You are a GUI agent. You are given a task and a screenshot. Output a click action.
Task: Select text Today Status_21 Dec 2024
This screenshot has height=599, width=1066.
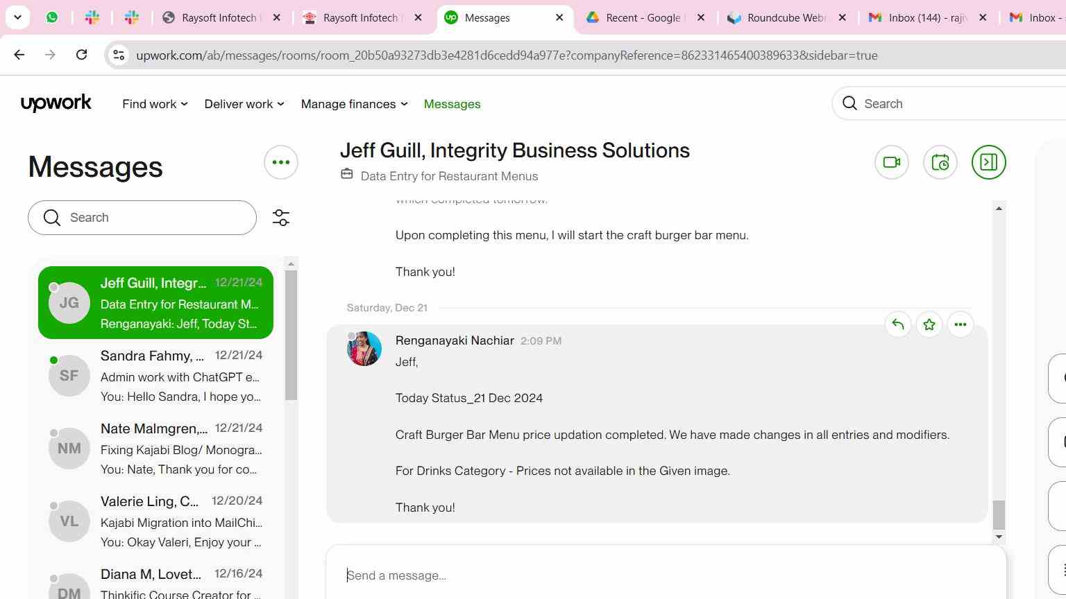pyautogui.click(x=468, y=398)
